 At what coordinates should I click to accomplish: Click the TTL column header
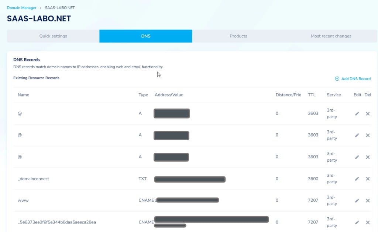click(312, 95)
